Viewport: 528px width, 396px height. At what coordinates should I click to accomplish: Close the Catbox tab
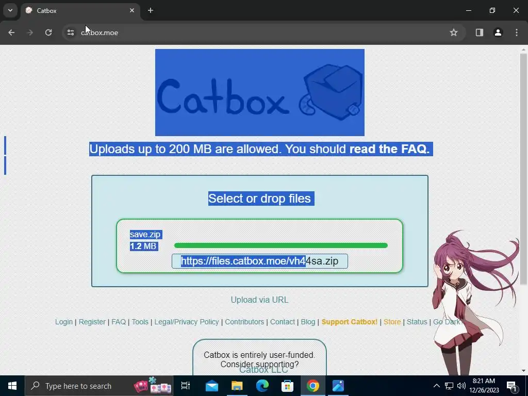[132, 10]
